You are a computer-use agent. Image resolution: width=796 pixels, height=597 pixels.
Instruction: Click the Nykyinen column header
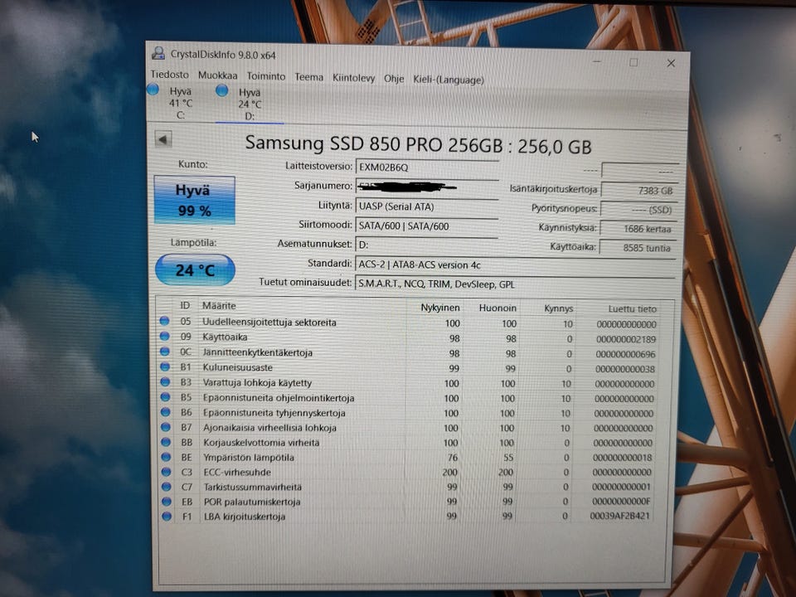[439, 308]
